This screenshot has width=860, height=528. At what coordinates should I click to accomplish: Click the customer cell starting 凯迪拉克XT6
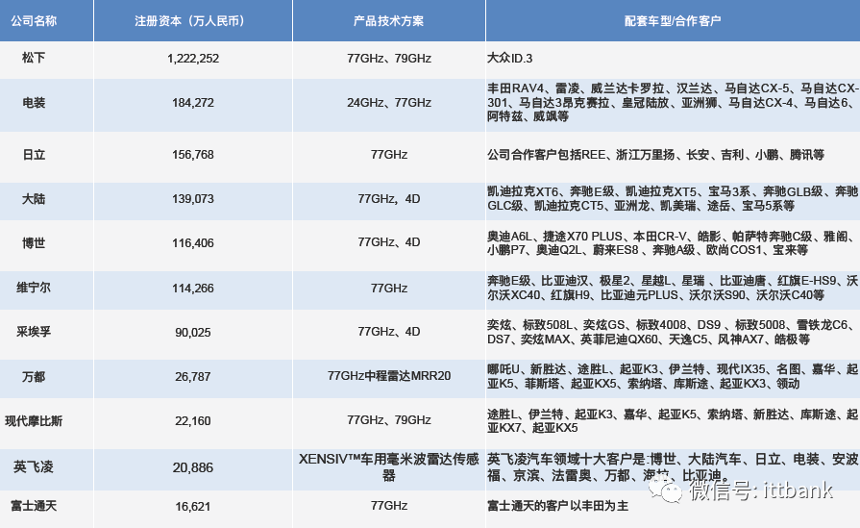click(x=673, y=199)
